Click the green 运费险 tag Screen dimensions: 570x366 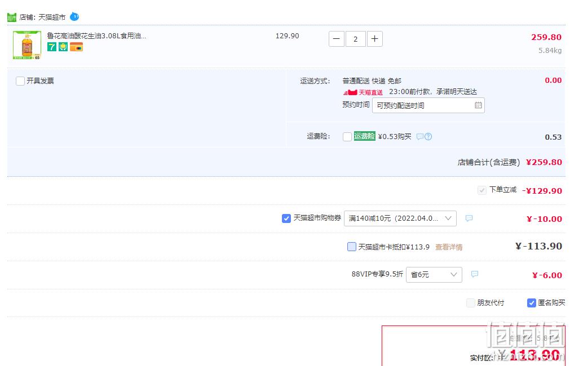(365, 136)
